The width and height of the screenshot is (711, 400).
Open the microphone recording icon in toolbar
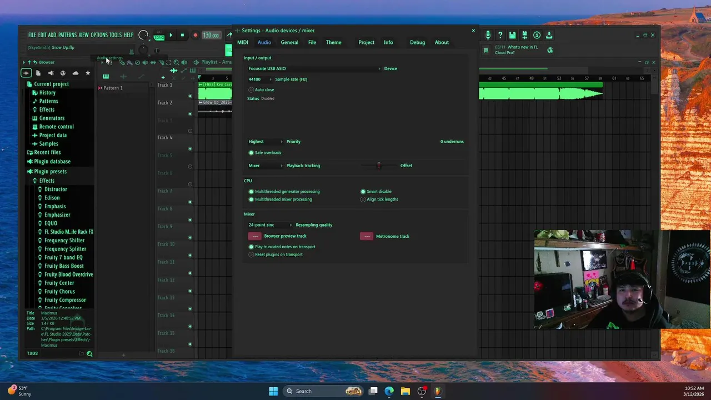point(488,35)
